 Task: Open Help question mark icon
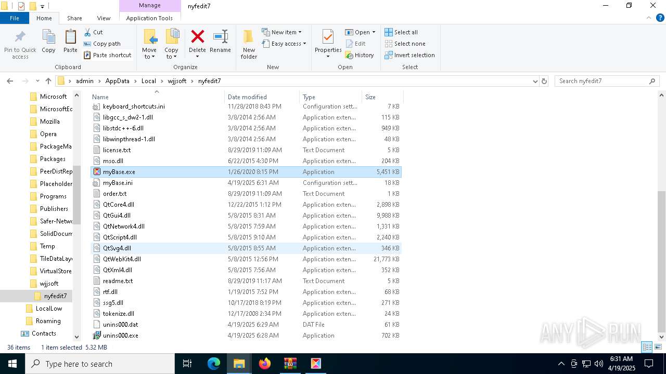(x=660, y=18)
